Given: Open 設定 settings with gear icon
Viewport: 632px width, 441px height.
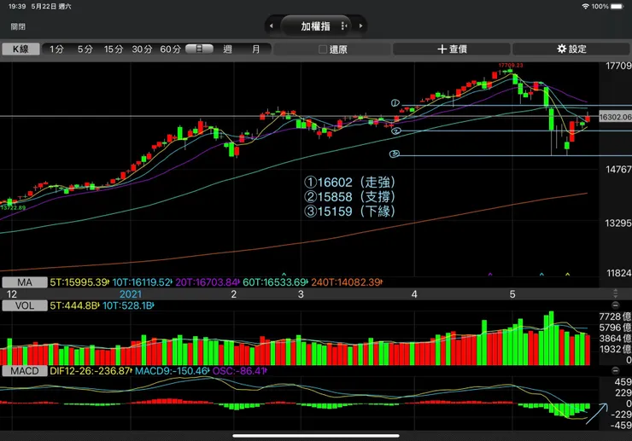Looking at the screenshot, I should coord(571,49).
